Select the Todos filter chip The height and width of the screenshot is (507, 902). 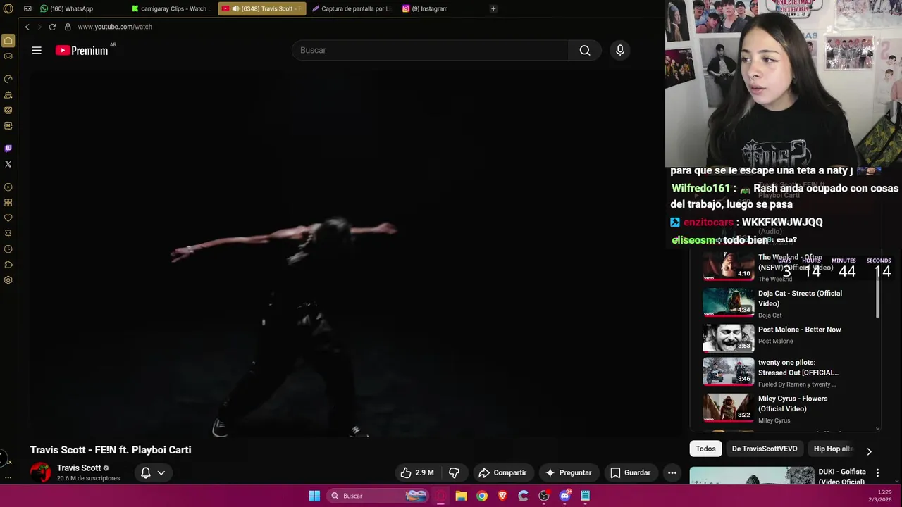click(705, 449)
